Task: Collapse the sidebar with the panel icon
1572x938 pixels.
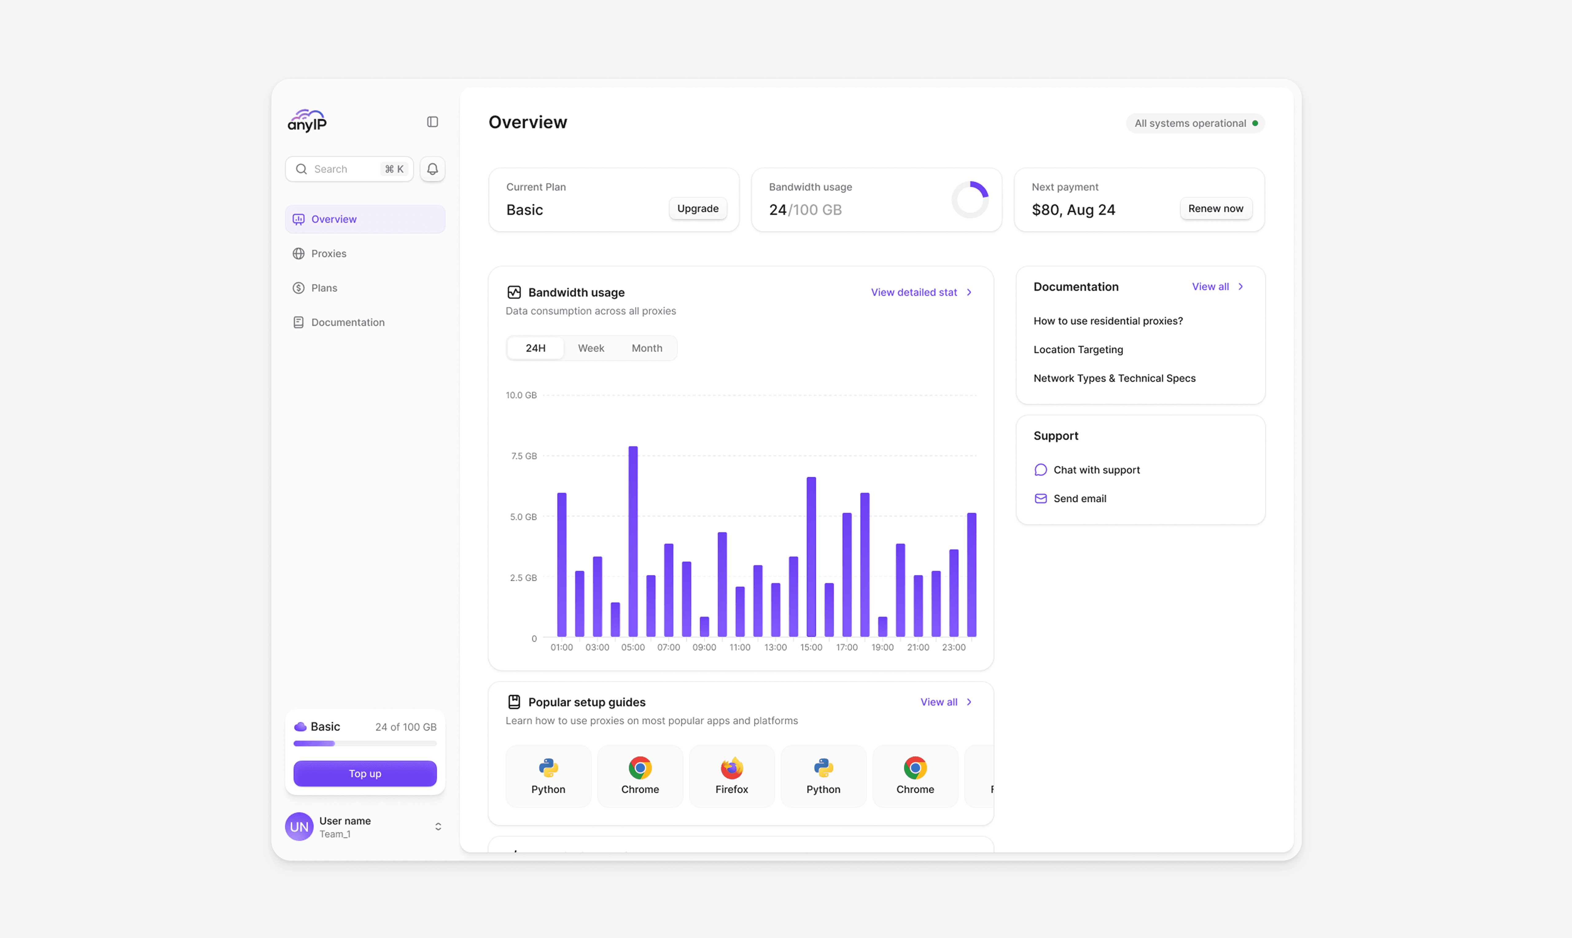Action: [x=432, y=121]
